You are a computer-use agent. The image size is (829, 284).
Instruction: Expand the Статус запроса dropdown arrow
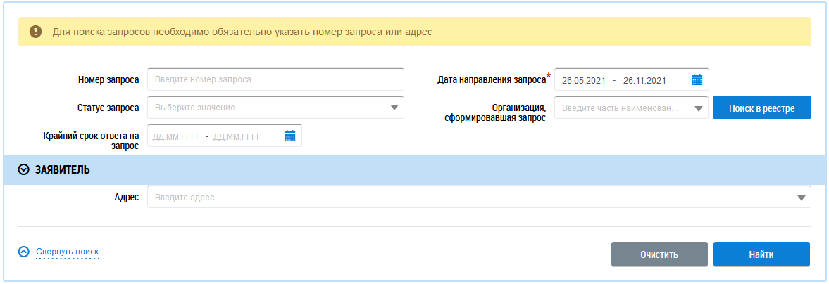(x=393, y=108)
